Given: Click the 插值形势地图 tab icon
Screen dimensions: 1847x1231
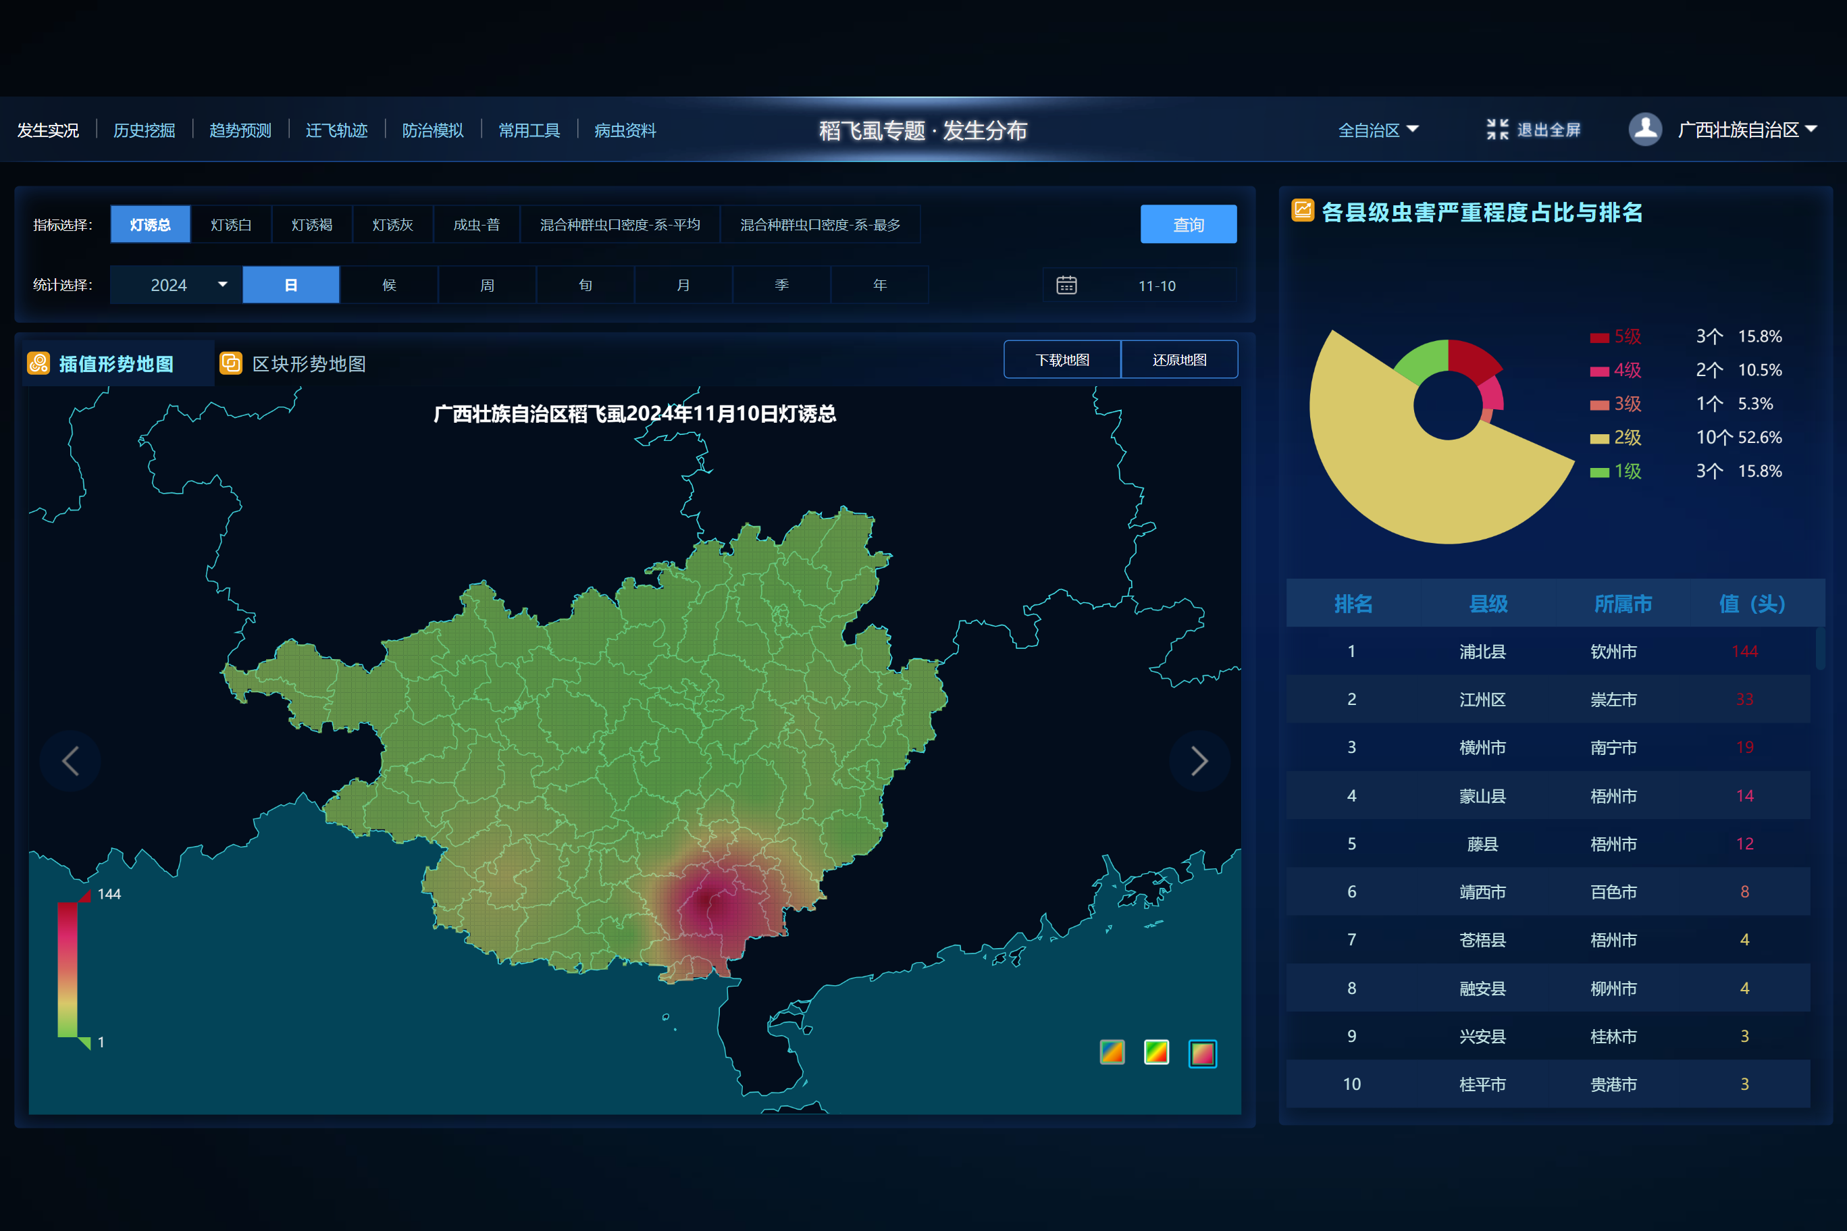Looking at the screenshot, I should [38, 363].
